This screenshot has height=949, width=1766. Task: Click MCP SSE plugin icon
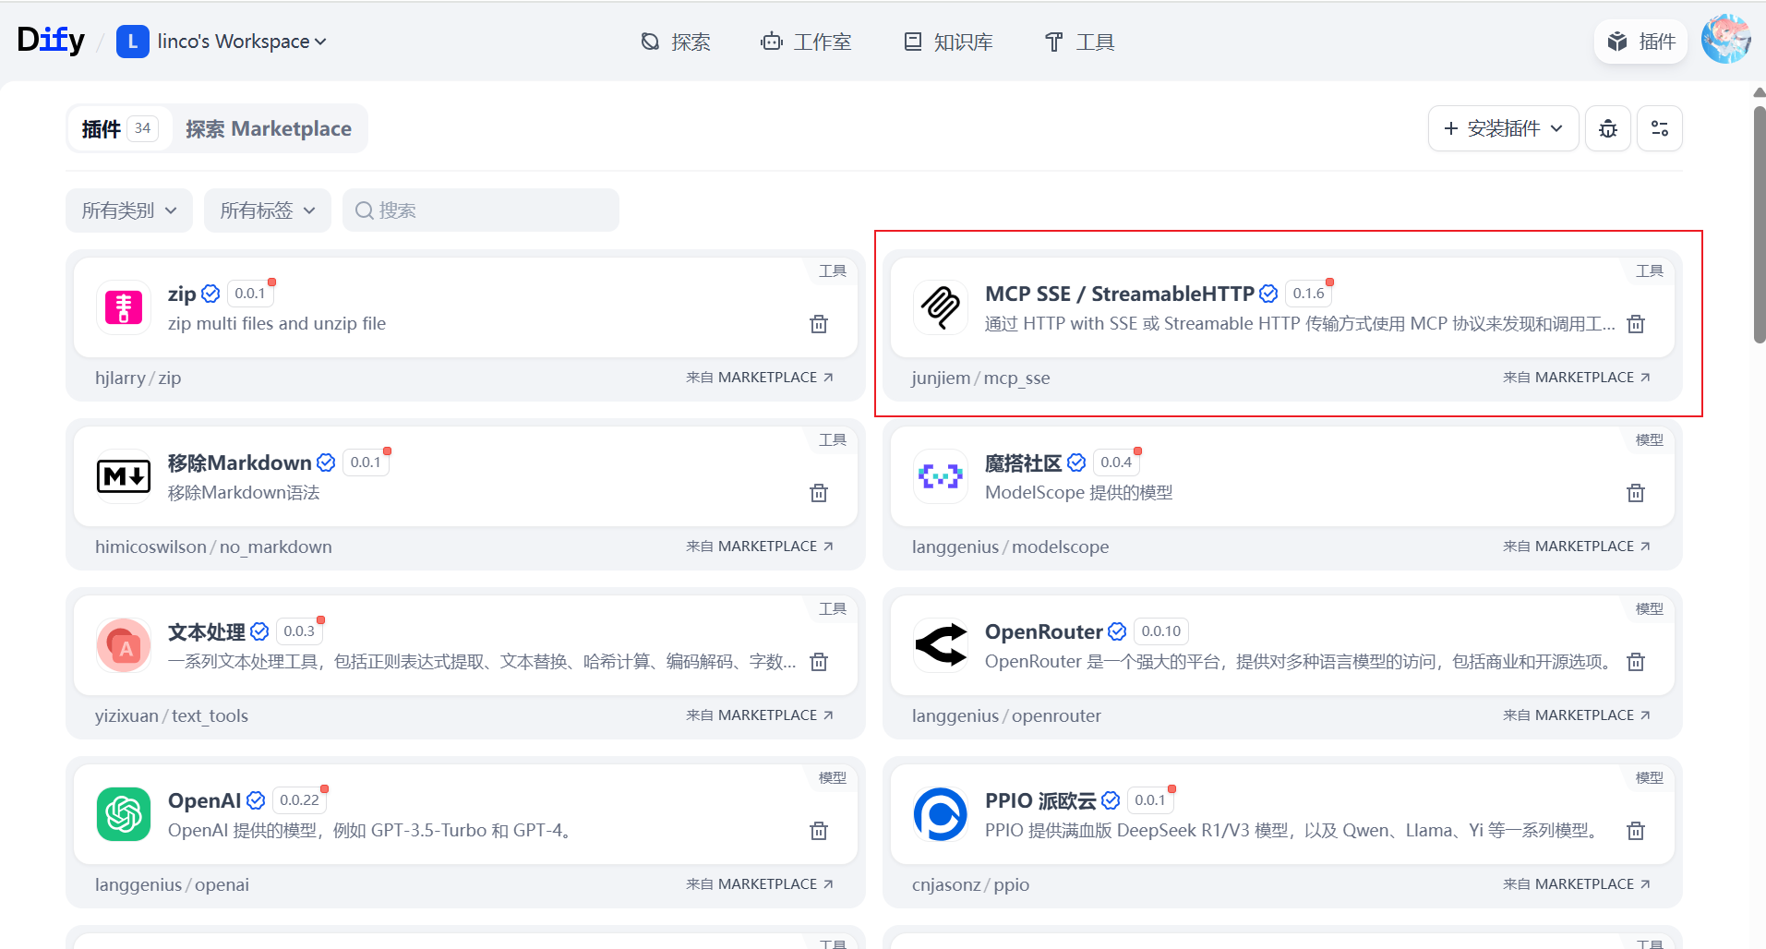click(x=941, y=307)
